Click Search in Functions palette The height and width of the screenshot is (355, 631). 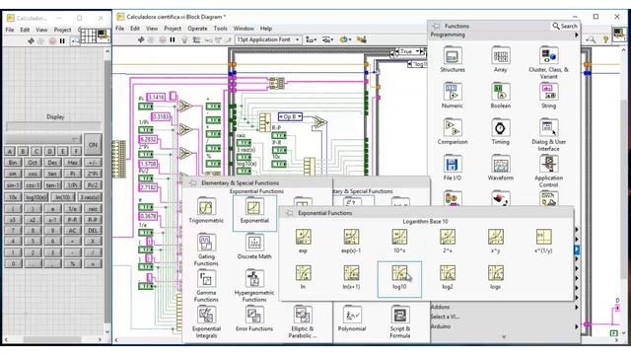[x=565, y=26]
